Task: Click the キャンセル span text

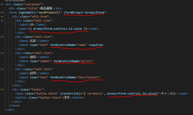Action: pyautogui.click(x=169, y=93)
